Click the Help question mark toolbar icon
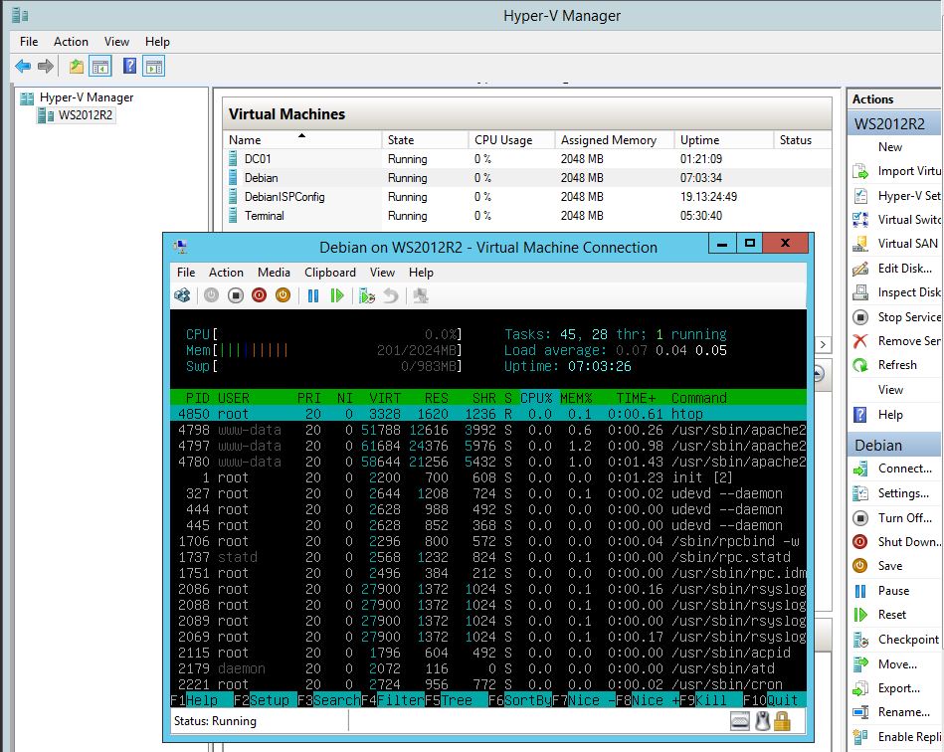 tap(129, 67)
